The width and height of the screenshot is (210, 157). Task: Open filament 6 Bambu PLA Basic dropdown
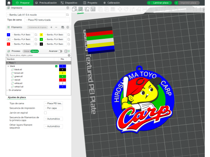tap(55, 44)
